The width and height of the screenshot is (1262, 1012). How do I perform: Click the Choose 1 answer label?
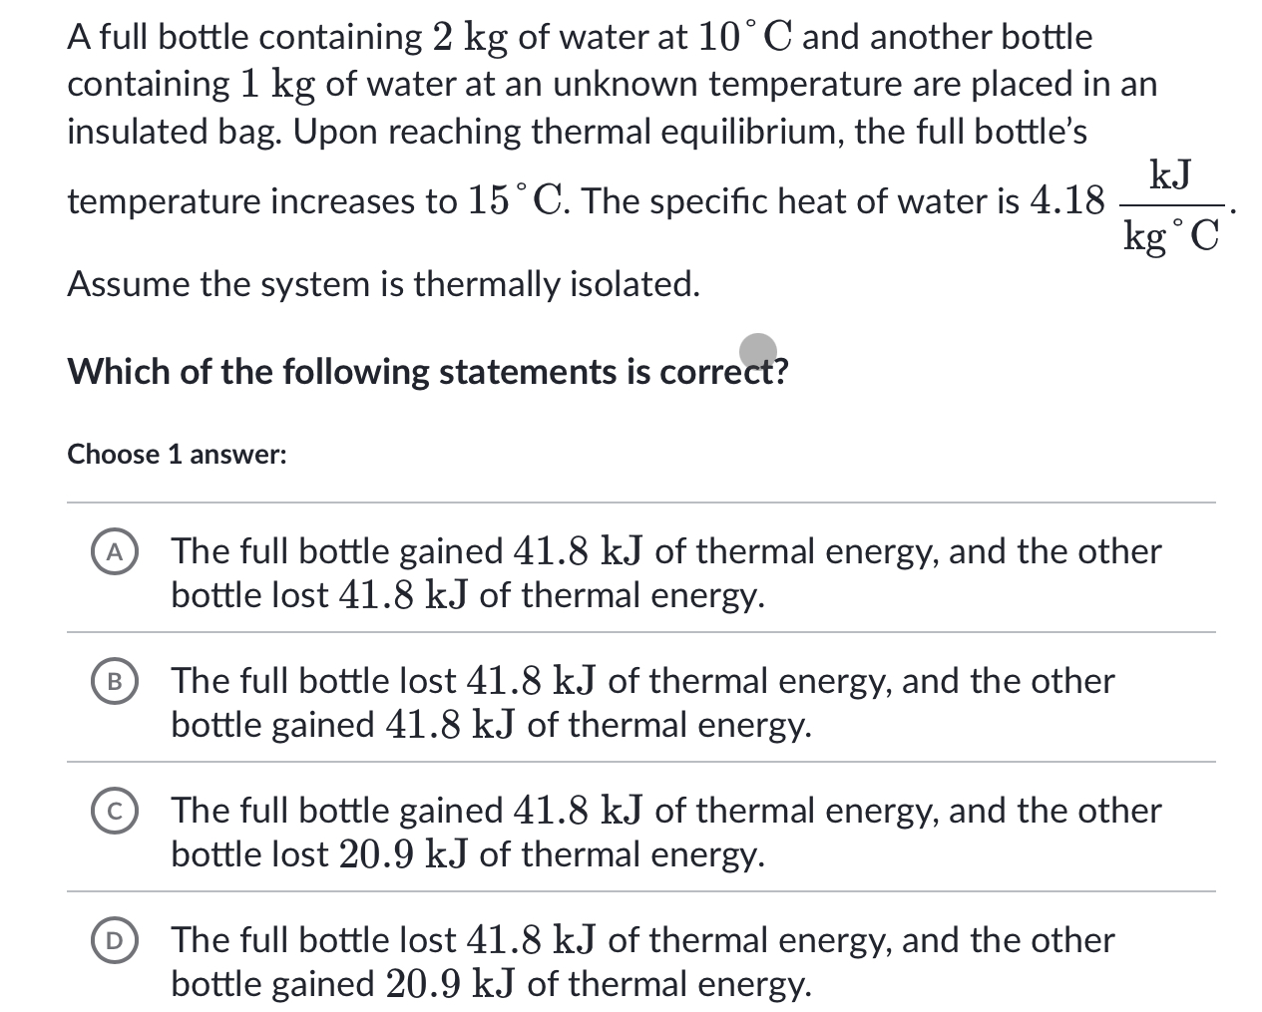pyautogui.click(x=176, y=455)
